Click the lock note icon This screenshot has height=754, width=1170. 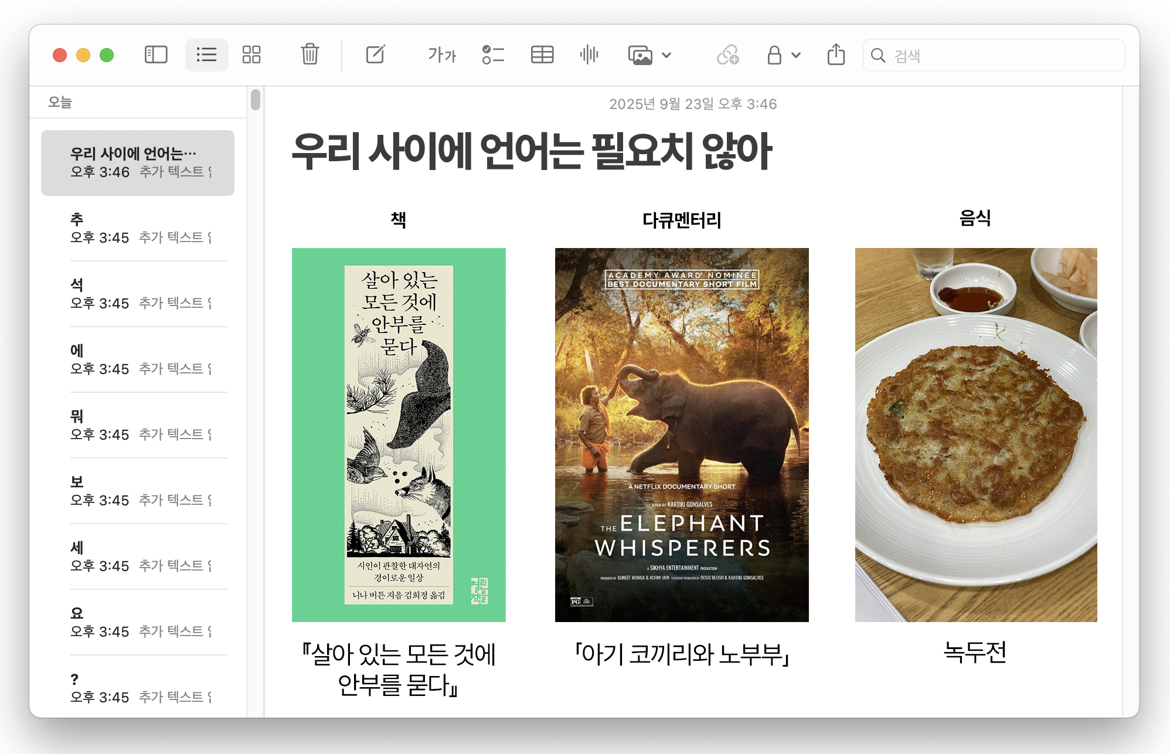pyautogui.click(x=774, y=55)
